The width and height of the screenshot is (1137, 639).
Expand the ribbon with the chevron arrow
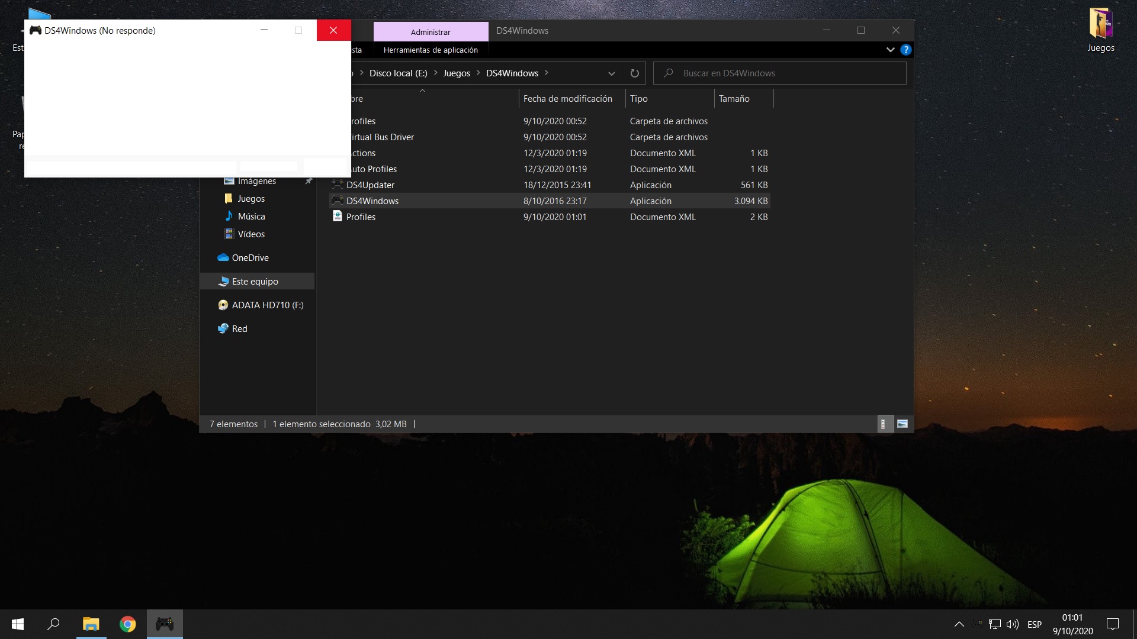(x=890, y=50)
